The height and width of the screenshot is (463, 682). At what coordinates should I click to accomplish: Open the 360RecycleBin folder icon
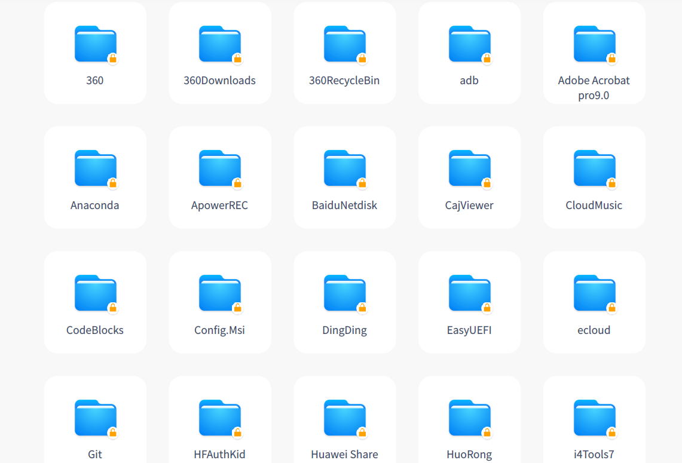[x=345, y=44]
